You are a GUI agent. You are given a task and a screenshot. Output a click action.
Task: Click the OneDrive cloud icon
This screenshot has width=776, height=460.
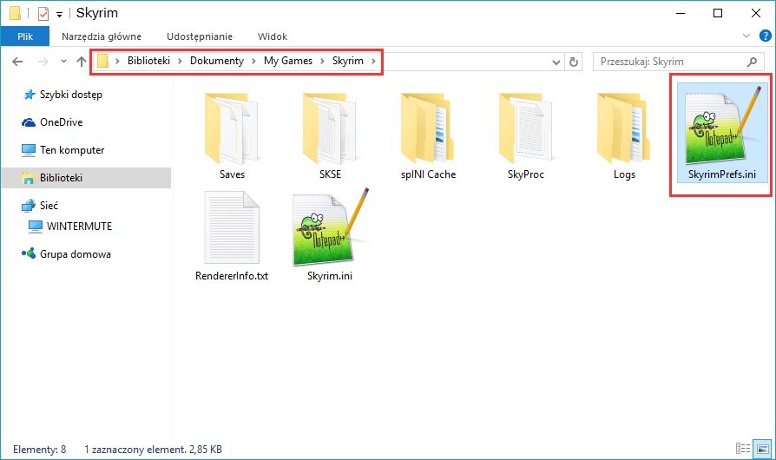tap(29, 122)
